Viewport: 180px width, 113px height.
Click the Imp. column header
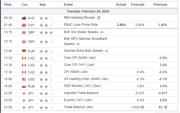coord(43,5)
